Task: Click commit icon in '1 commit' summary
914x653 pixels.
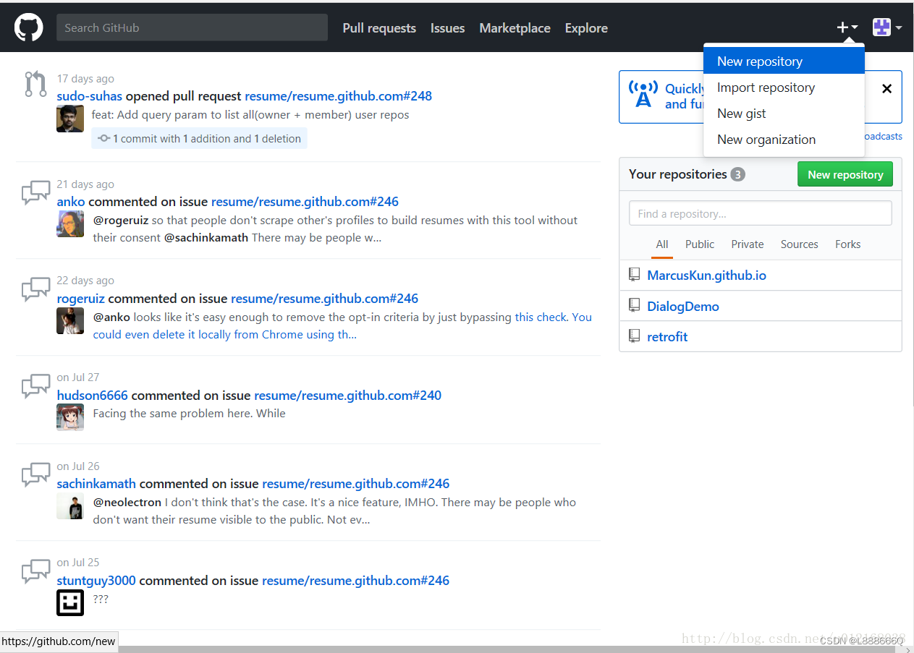Action: tap(103, 139)
